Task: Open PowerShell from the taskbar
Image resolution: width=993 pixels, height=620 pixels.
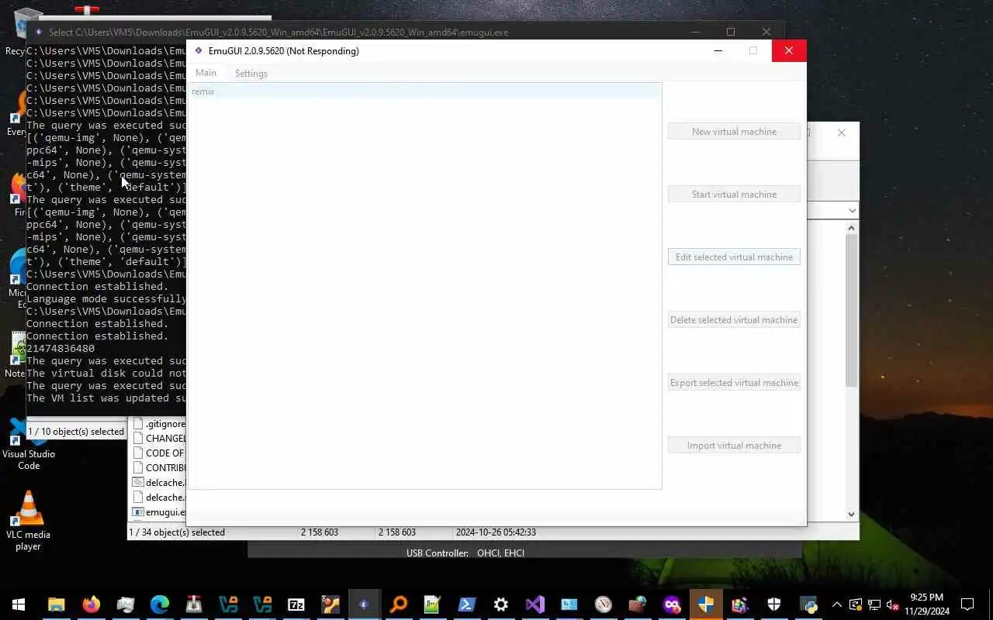Action: [x=467, y=604]
